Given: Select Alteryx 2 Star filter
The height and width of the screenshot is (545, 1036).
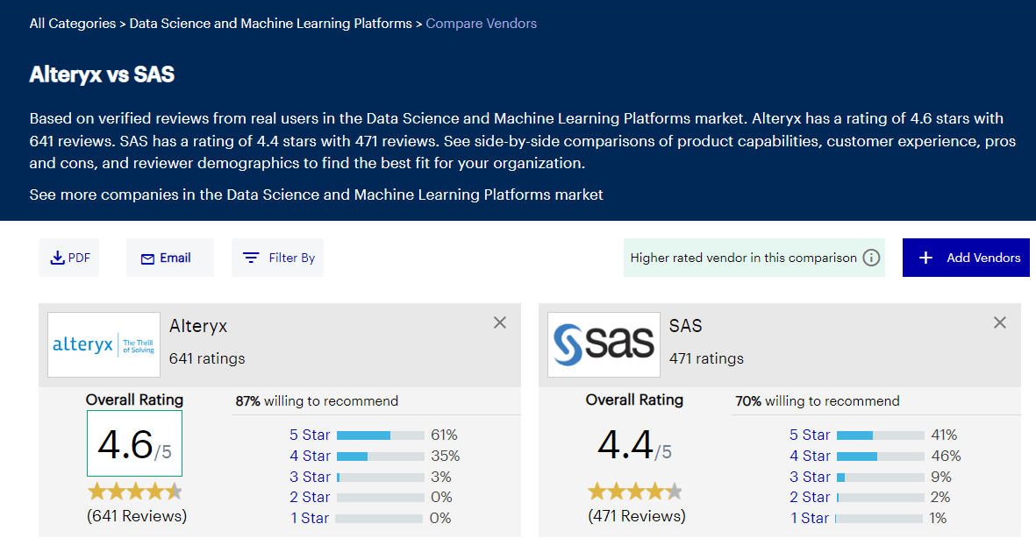Looking at the screenshot, I should tap(310, 498).
